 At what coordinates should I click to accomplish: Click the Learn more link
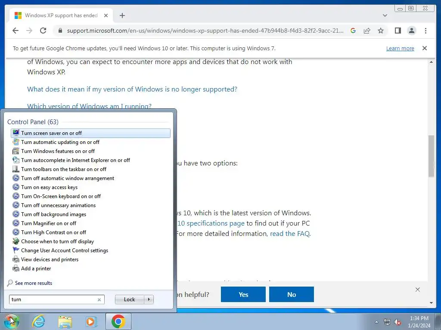(x=400, y=48)
